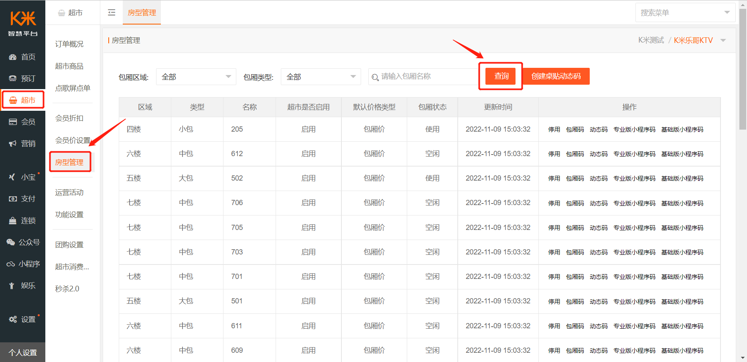Open 个人设置 at sidebar bottom
Screen dimensions: 747x362
point(23,352)
